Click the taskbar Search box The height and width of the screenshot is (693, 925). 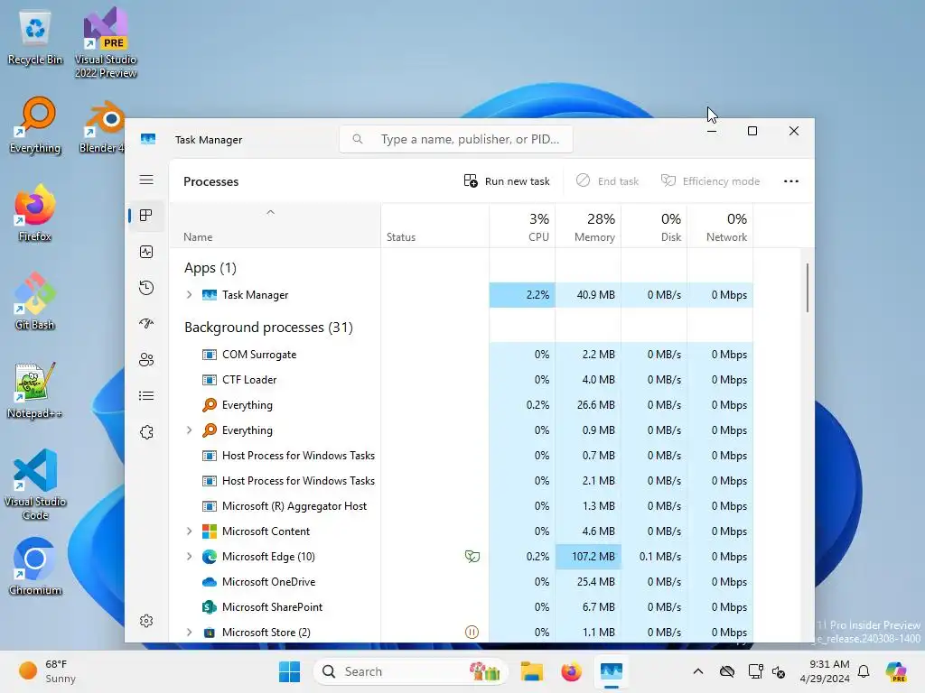point(411,671)
